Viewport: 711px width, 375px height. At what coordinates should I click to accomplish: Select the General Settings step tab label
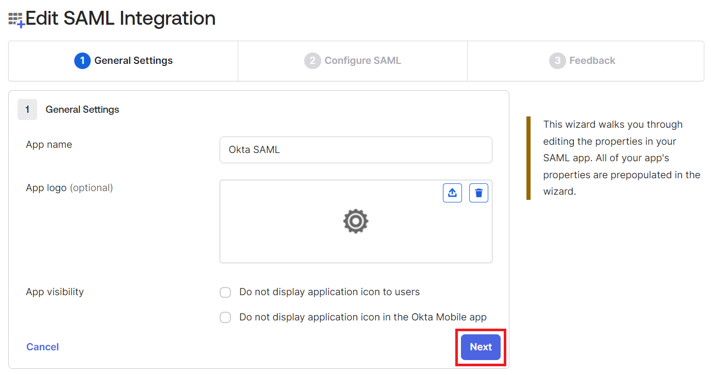point(134,61)
